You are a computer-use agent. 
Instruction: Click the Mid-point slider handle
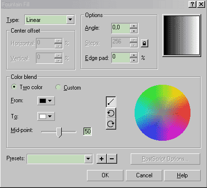(x=59, y=132)
